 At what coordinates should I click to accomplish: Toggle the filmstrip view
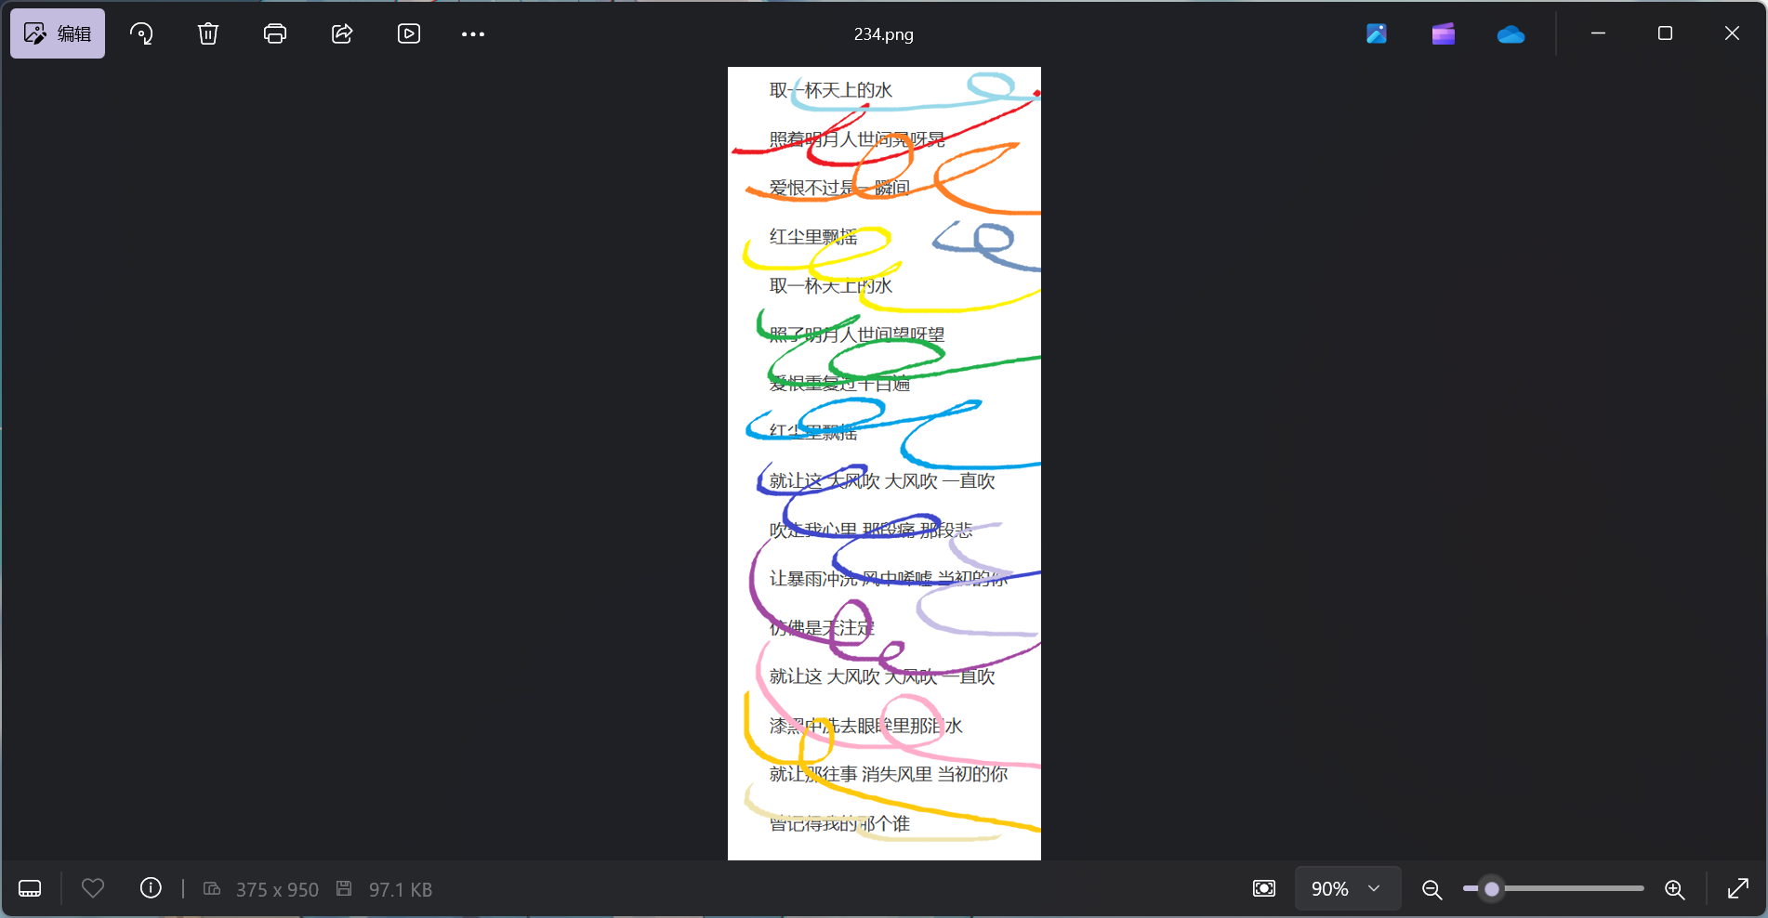click(30, 888)
